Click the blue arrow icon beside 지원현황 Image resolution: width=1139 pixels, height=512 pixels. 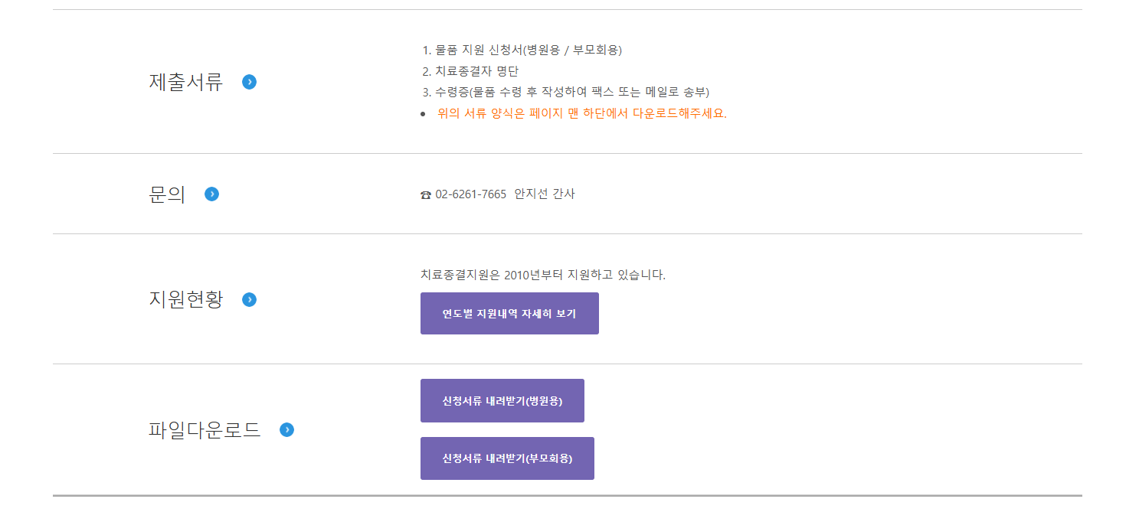(x=249, y=299)
